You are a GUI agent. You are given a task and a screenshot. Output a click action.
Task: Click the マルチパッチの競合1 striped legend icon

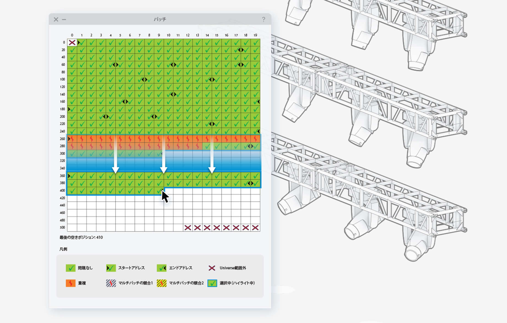(111, 283)
